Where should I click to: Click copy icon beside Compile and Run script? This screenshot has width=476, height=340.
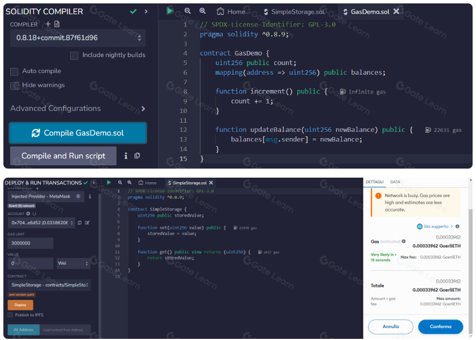[137, 156]
